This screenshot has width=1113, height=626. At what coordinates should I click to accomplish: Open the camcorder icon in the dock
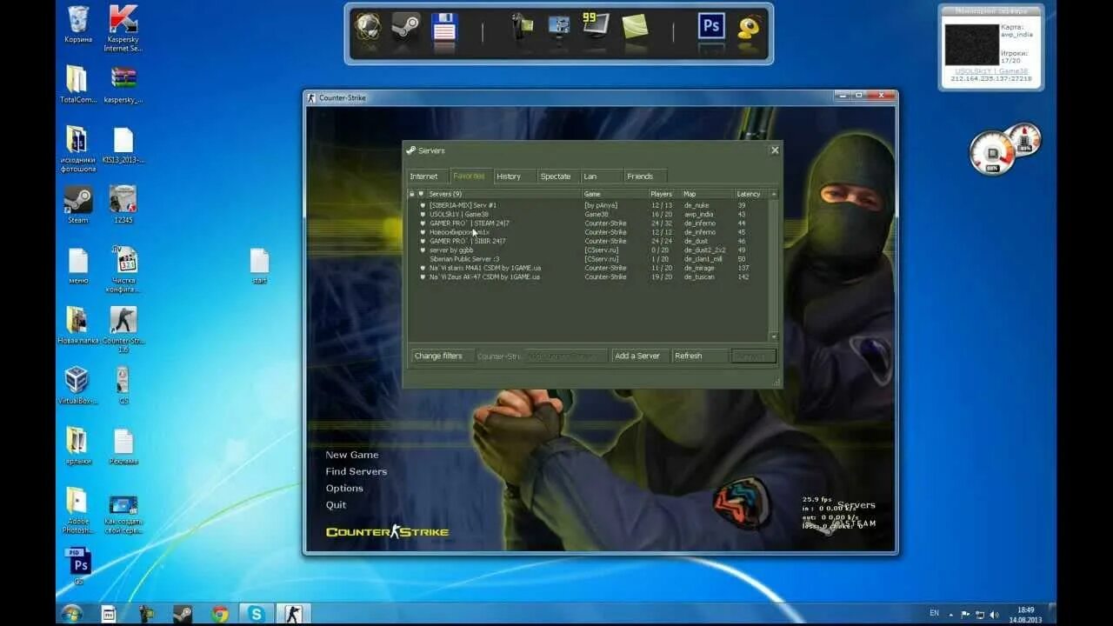522,26
